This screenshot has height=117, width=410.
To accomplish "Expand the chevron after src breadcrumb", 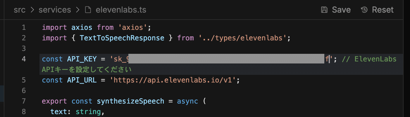I will point(32,10).
